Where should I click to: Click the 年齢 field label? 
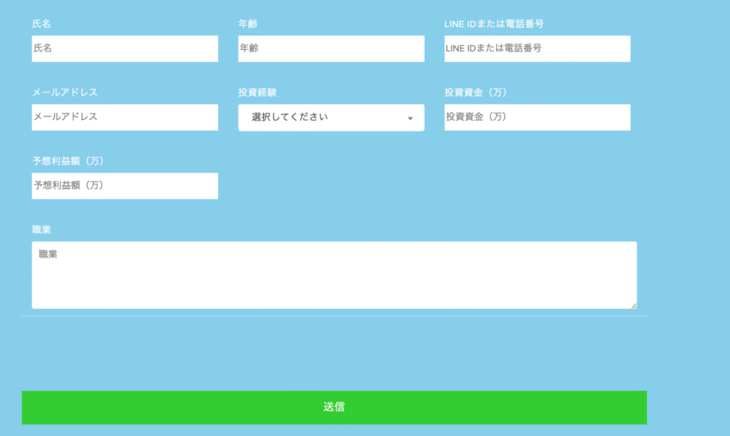[243, 24]
